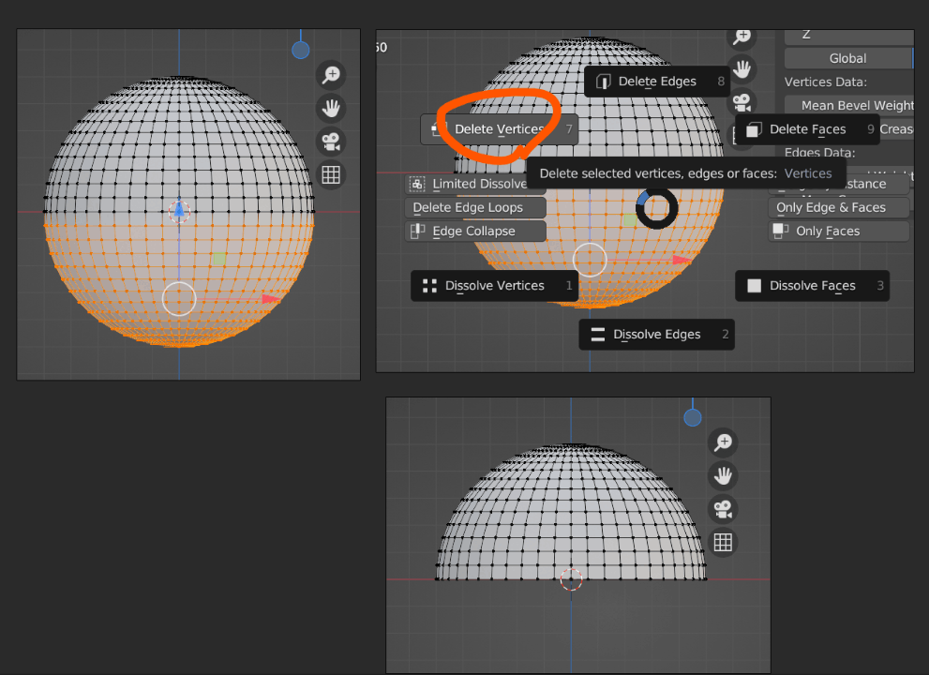Click Edge Collapse option
The height and width of the screenshot is (675, 929).
pos(475,232)
